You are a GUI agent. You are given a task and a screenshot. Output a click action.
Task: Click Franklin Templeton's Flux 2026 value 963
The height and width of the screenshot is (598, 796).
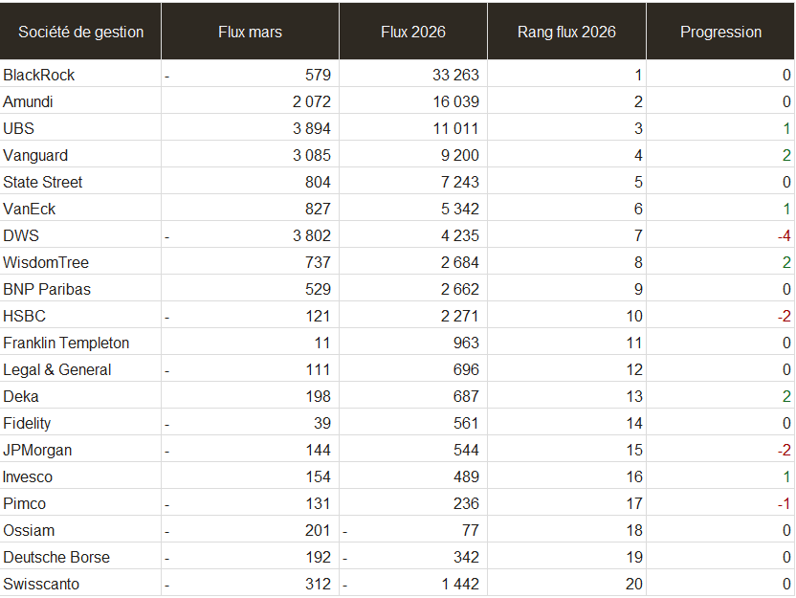(466, 343)
